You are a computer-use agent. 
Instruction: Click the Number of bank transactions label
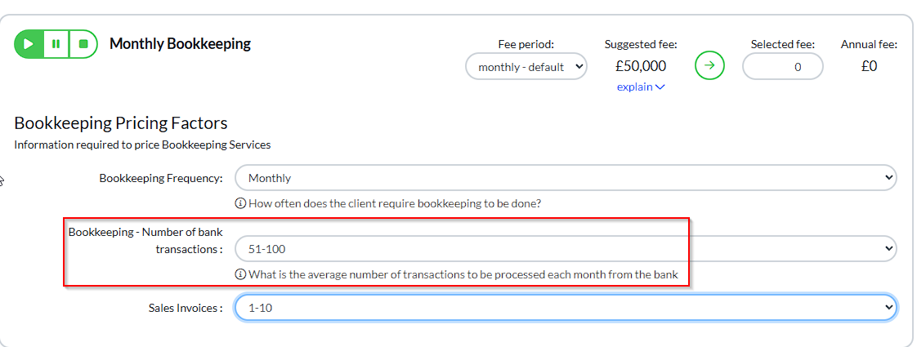(145, 241)
